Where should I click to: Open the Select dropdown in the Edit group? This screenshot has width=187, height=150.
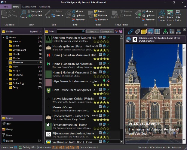(x=57, y=16)
